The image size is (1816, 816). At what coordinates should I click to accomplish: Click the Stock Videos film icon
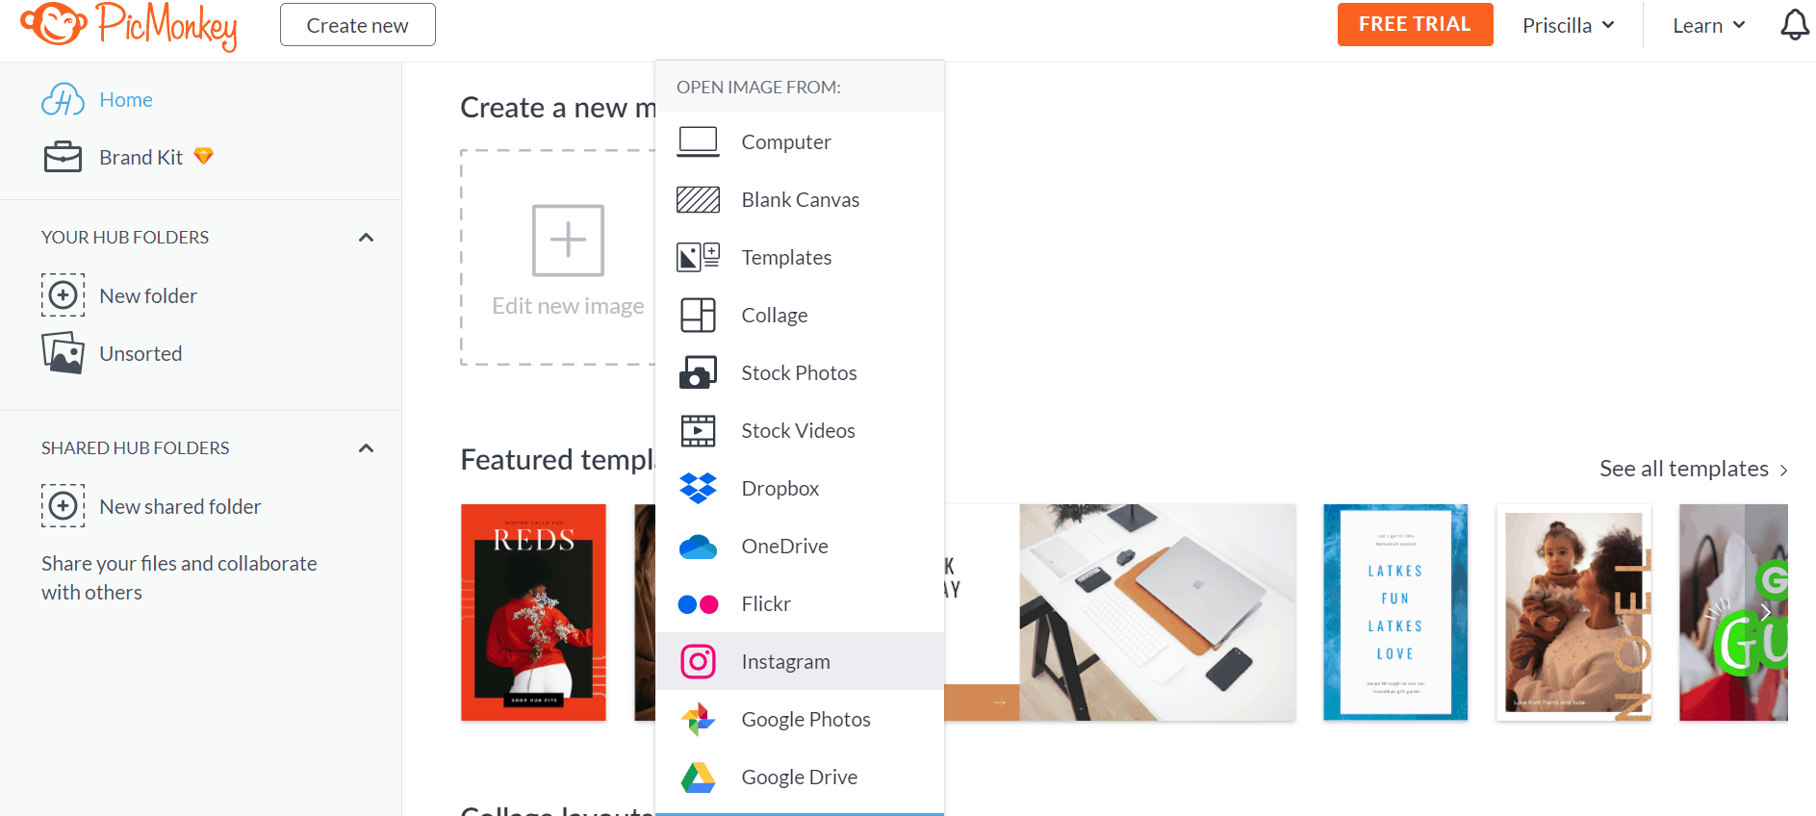pyautogui.click(x=698, y=430)
